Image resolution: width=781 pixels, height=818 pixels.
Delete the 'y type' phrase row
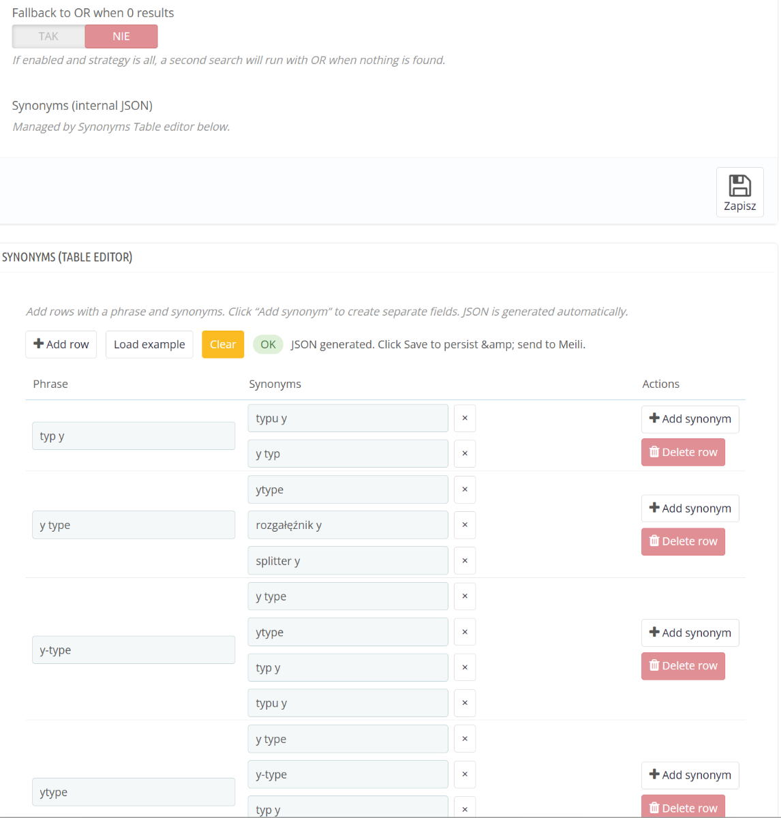[x=683, y=542]
